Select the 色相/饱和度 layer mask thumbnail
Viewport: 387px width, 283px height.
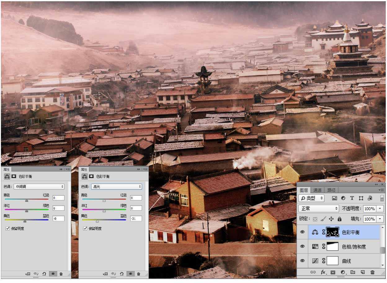tap(332, 246)
